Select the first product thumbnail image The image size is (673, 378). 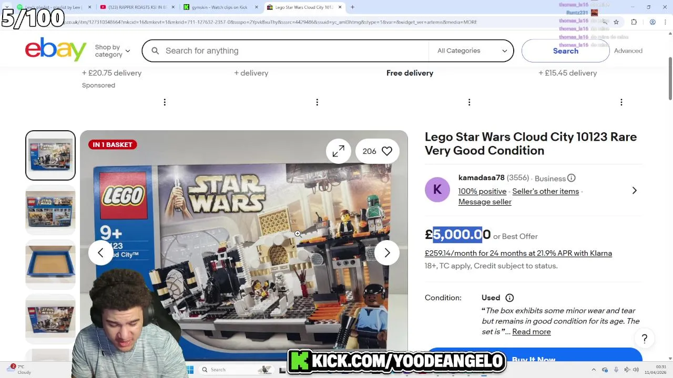[x=50, y=155]
